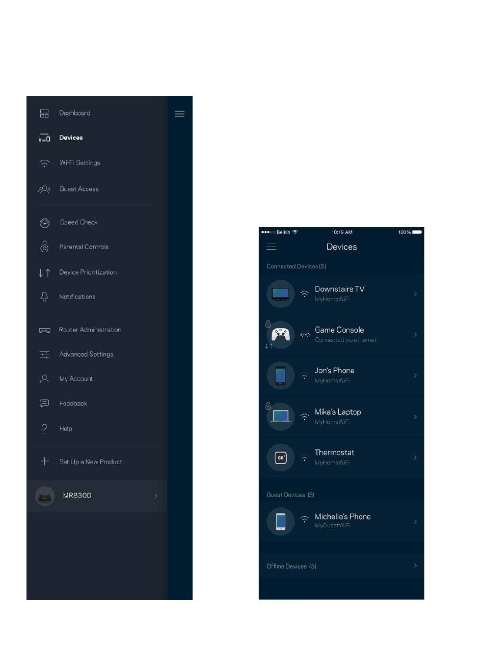Open Router Administration from the menu
484x650 pixels.
[x=90, y=330]
